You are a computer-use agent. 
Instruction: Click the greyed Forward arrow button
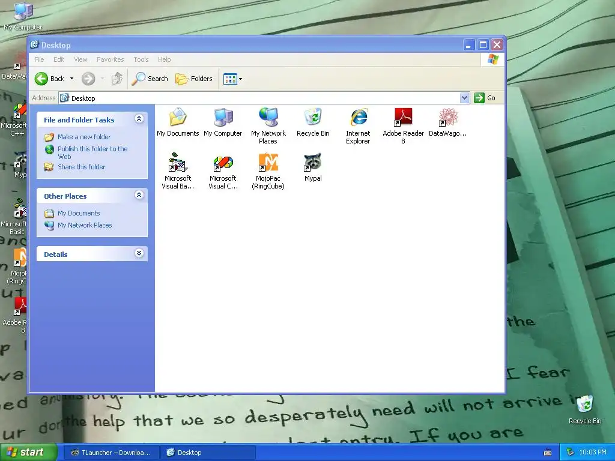point(88,79)
